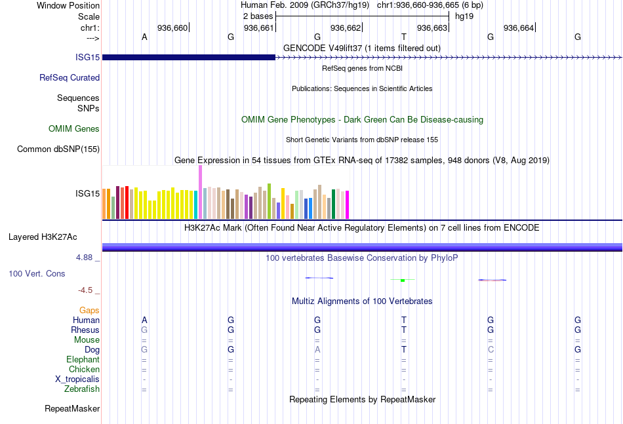Screen dimensions: 623x424
Task: Click the A base in Human row
Action: click(144, 320)
